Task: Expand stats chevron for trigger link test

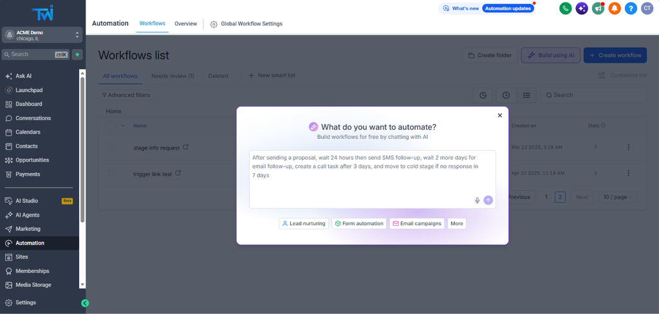Action: coord(595,172)
